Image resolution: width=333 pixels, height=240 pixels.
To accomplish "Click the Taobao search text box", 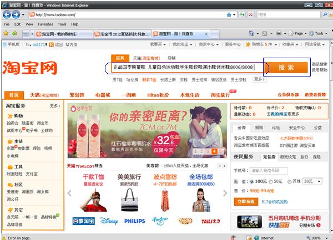I will [188, 68].
